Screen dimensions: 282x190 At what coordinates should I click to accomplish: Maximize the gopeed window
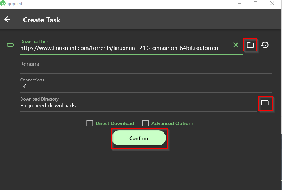256,3
